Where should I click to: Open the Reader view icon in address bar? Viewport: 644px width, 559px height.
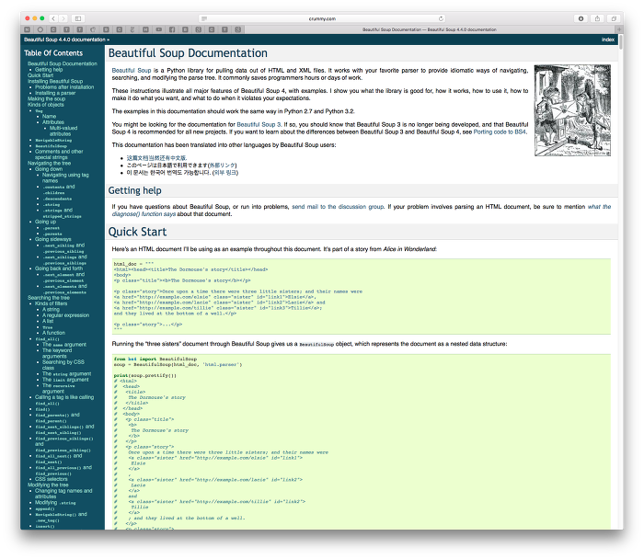[x=204, y=18]
